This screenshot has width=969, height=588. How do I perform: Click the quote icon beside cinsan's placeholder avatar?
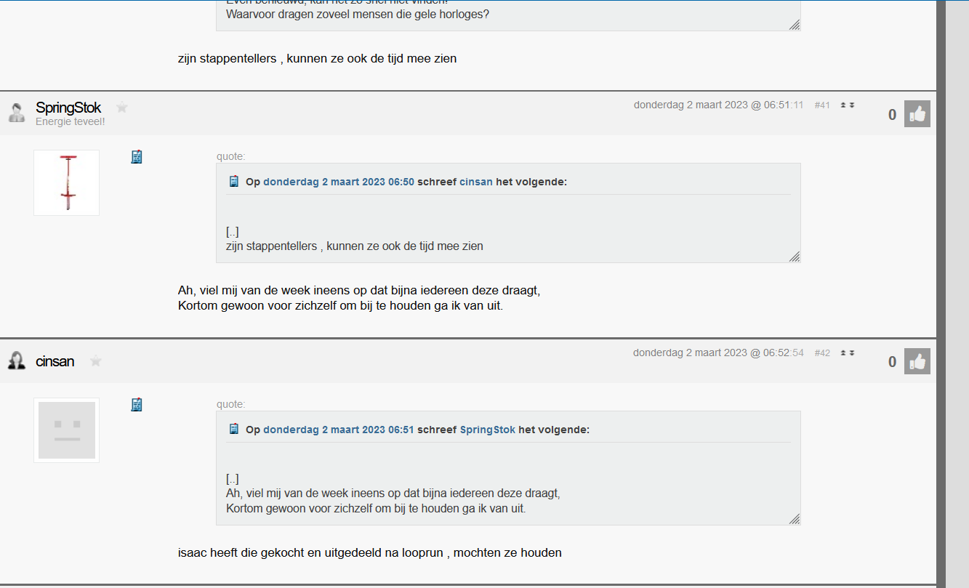click(137, 405)
